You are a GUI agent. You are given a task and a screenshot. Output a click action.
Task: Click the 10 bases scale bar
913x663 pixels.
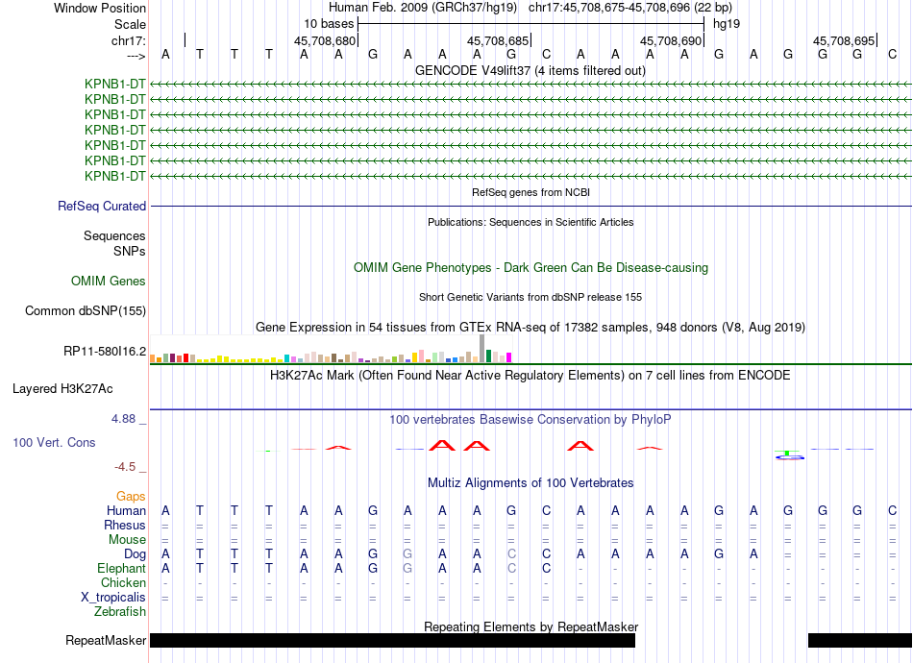click(x=531, y=24)
